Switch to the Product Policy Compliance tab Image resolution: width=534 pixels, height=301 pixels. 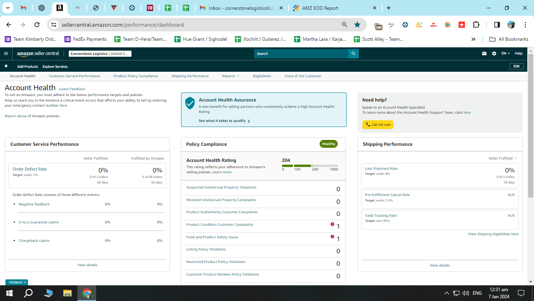(136, 76)
